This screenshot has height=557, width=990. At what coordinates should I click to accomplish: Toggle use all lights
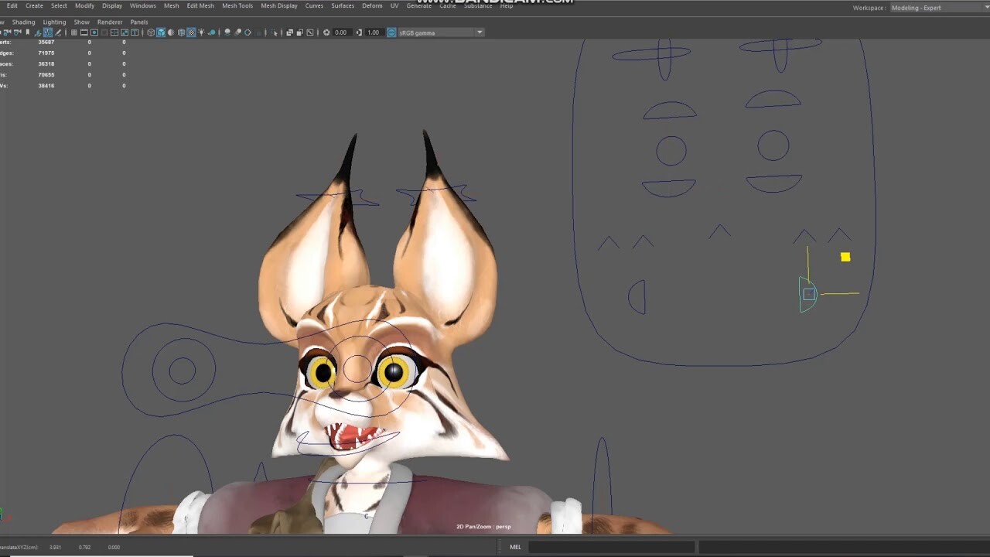click(201, 32)
